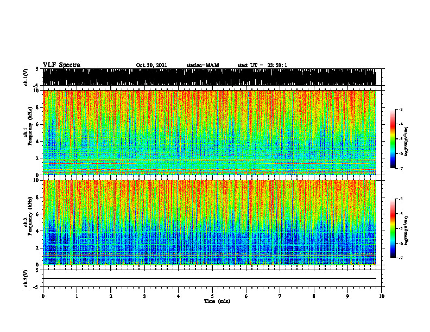Click the "VLF Spectra" plot title
Image resolution: width=430 pixels, height=332 pixels.
point(62,65)
